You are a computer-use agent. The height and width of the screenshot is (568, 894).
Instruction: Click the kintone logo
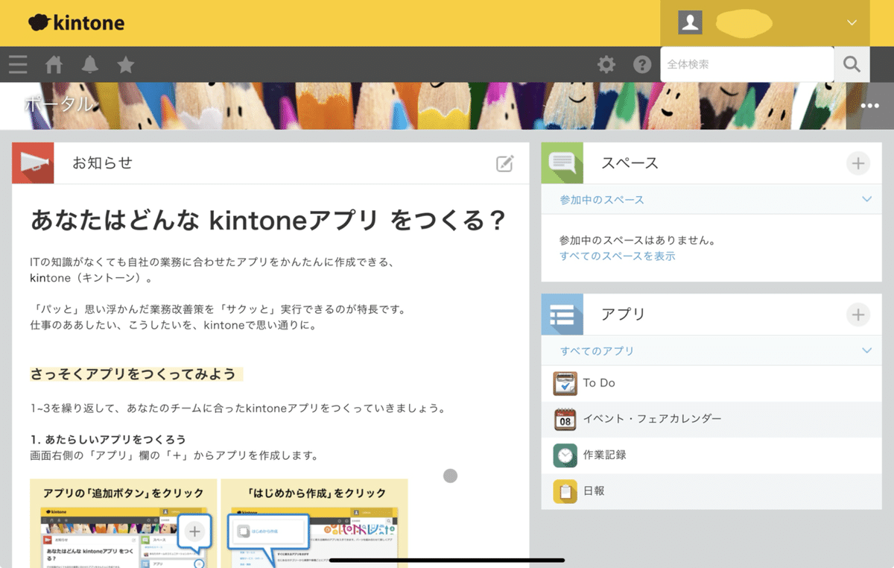point(77,23)
